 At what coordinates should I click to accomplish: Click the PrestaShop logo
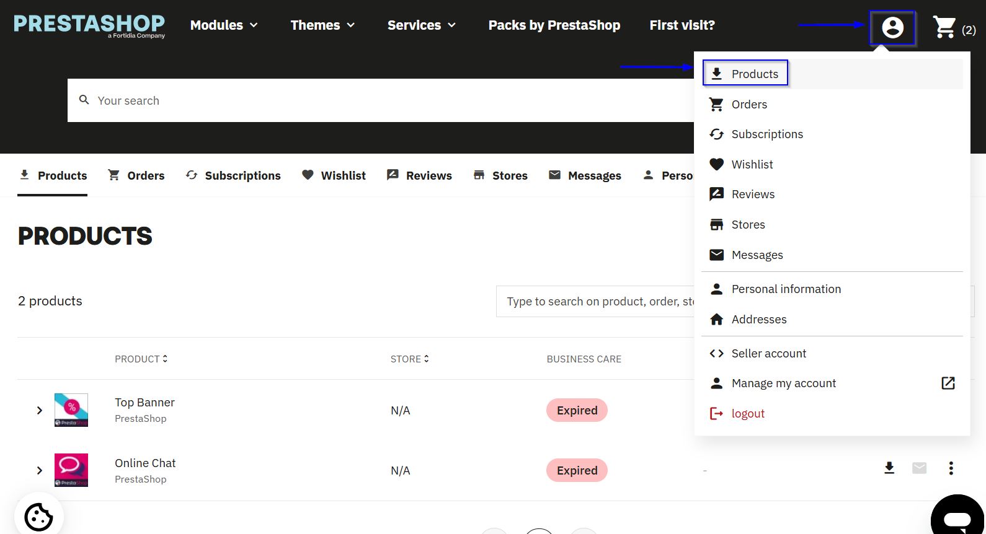coord(89,25)
